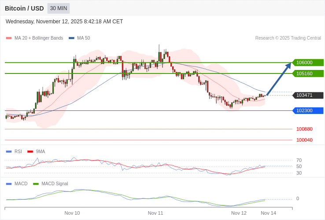Click the MACD Signal legend swatch
This screenshot has width=325, height=220.
click(36, 184)
